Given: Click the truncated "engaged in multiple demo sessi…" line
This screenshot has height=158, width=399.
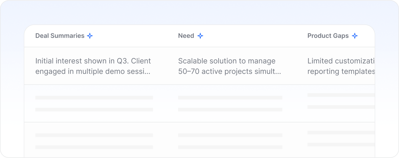Looking at the screenshot, I should (93, 72).
